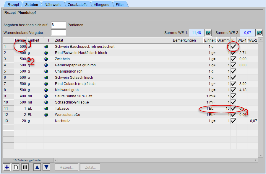266x174 pixels.
Task: Select row header number 13
Action: click(9, 121)
